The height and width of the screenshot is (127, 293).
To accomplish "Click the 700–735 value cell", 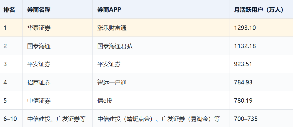I will pos(261,118).
